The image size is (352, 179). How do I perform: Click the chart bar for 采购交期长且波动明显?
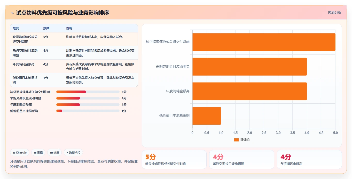coord(249,67)
